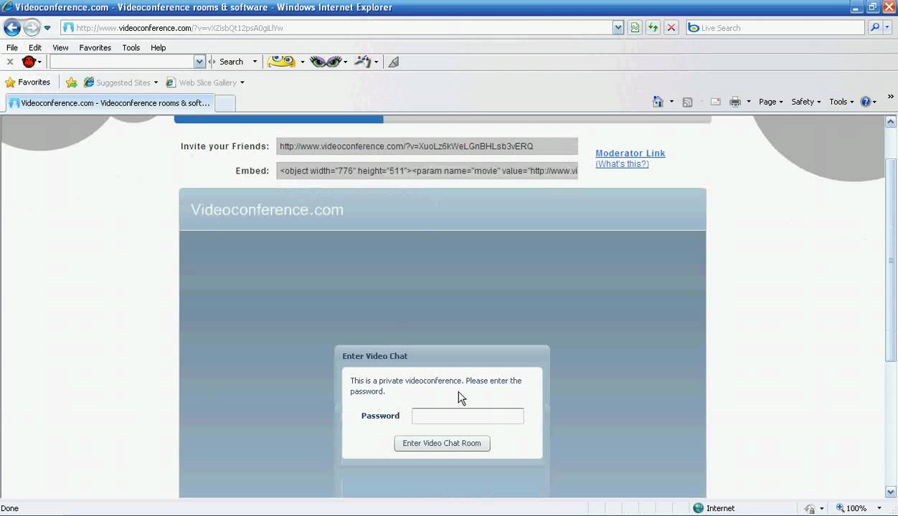
Task: Expand the command bar overflow chevron
Action: pos(891,97)
